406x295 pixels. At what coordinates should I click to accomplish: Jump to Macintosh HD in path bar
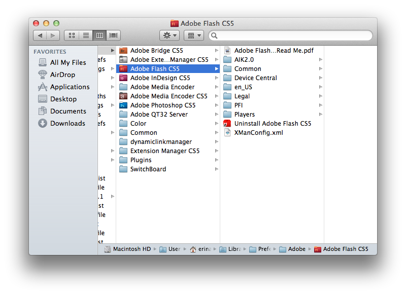[127, 249]
